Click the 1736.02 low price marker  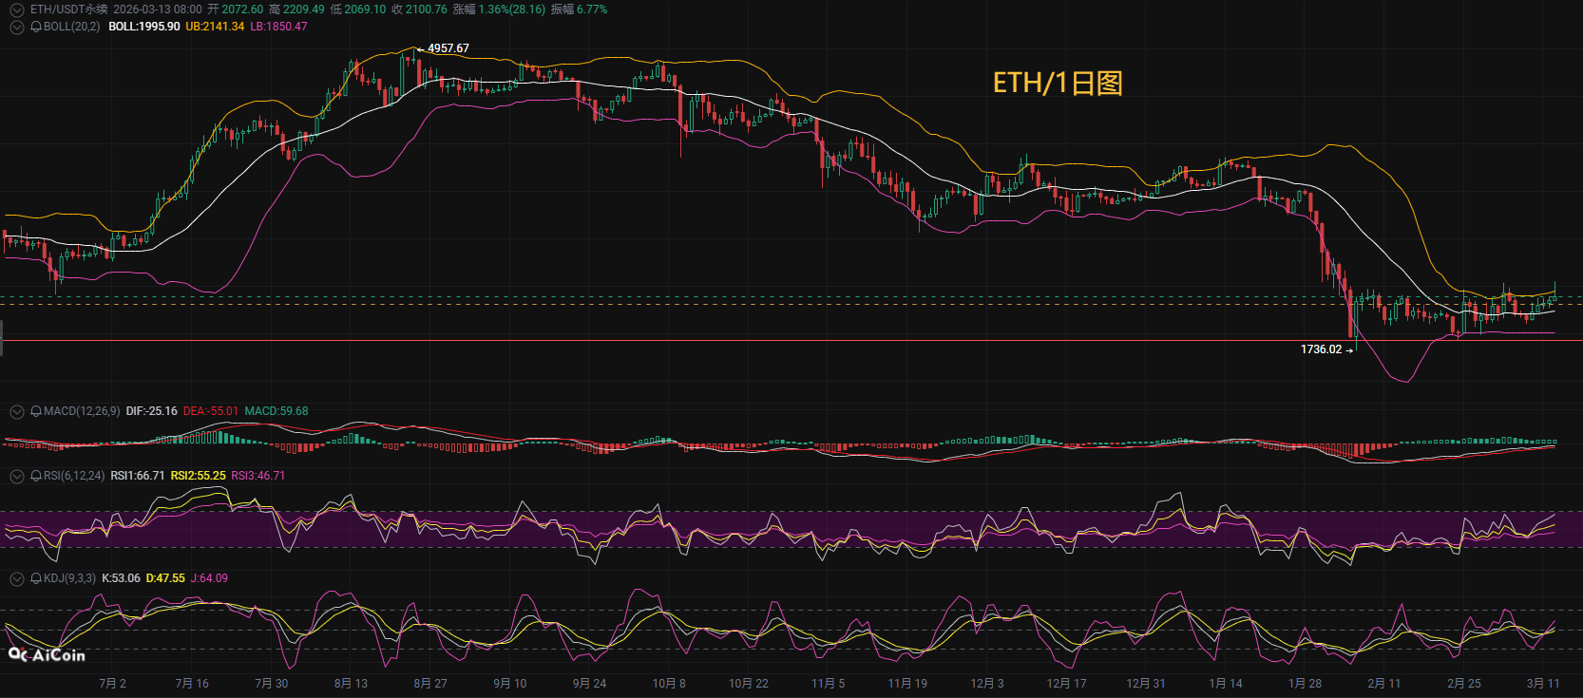[x=1321, y=349]
